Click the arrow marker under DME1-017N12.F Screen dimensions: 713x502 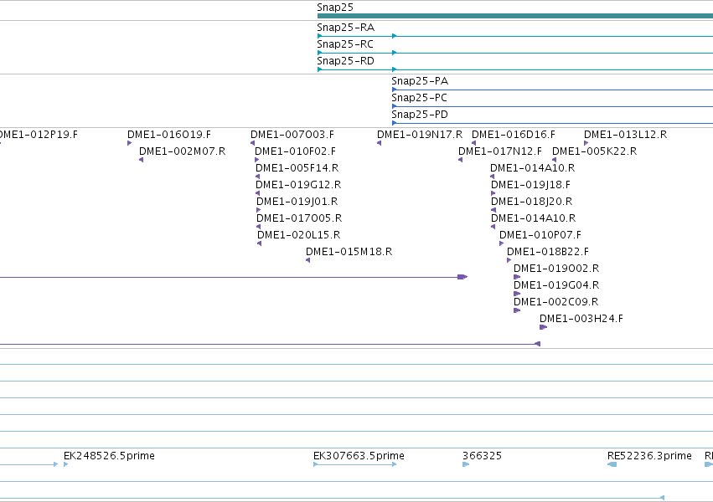(x=460, y=160)
